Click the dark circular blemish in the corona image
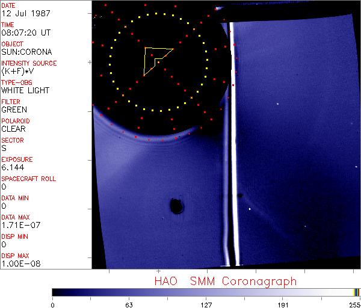Image resolution: width=361 pixels, height=308 pixels. coord(176,206)
